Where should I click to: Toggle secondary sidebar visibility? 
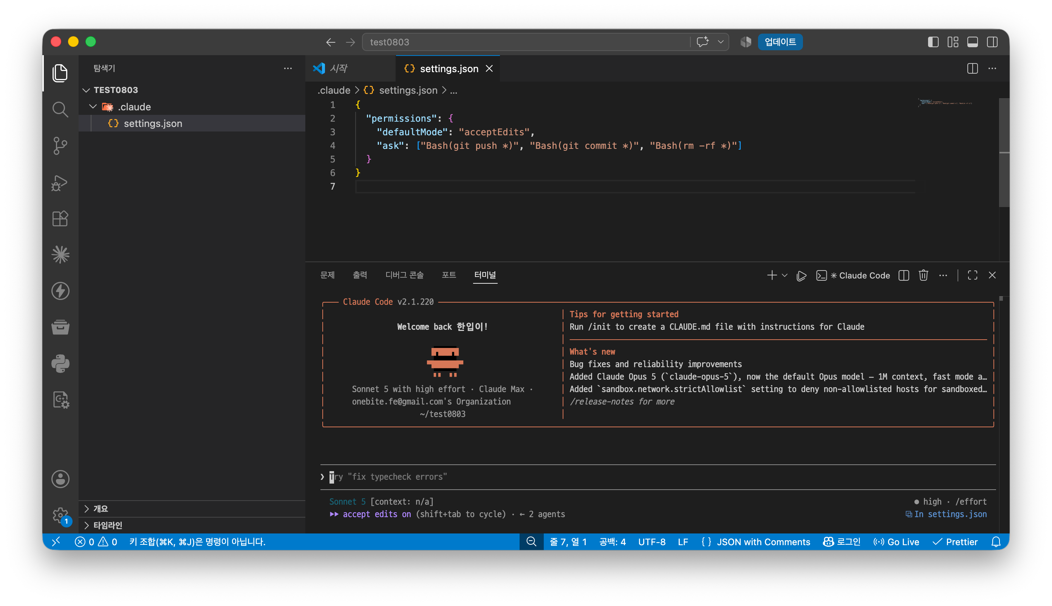[x=992, y=42]
